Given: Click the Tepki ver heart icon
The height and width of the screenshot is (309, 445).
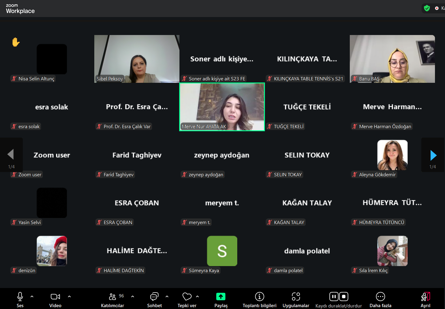Looking at the screenshot, I should 187,297.
